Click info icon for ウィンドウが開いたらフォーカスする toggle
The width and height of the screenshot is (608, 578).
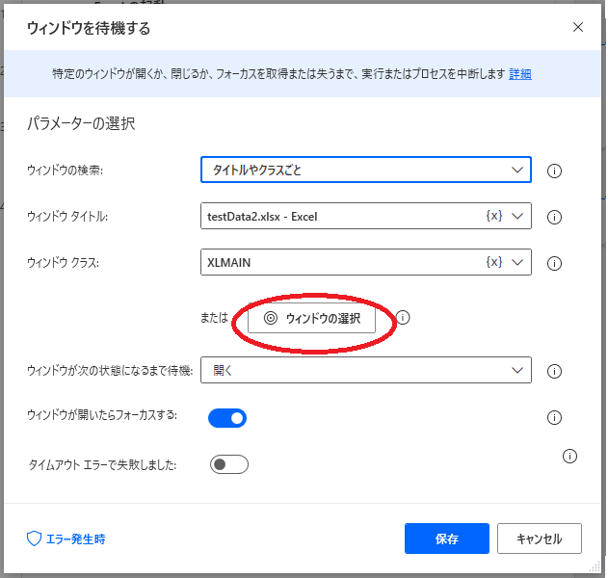point(554,417)
